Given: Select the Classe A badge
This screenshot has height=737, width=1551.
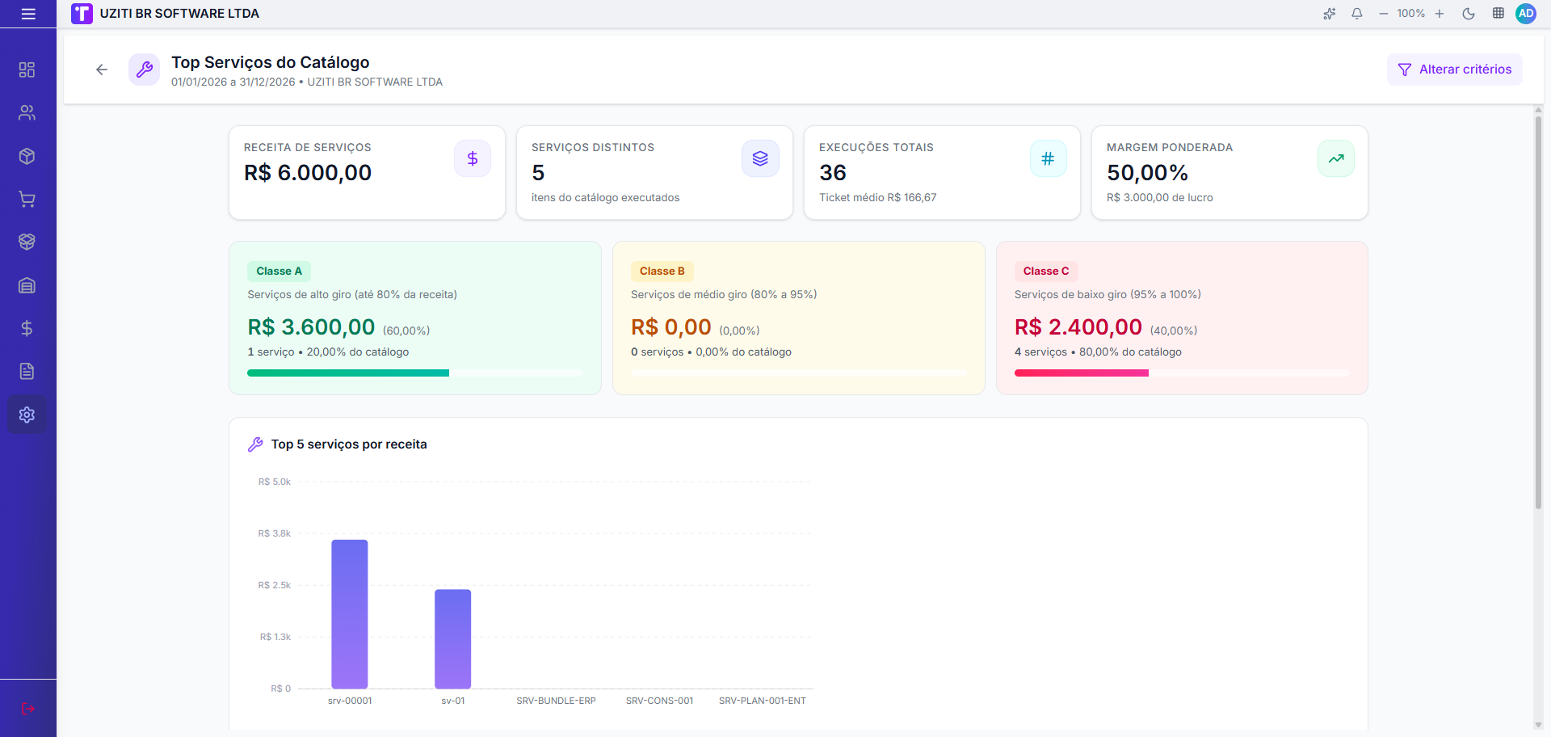Looking at the screenshot, I should click(280, 272).
